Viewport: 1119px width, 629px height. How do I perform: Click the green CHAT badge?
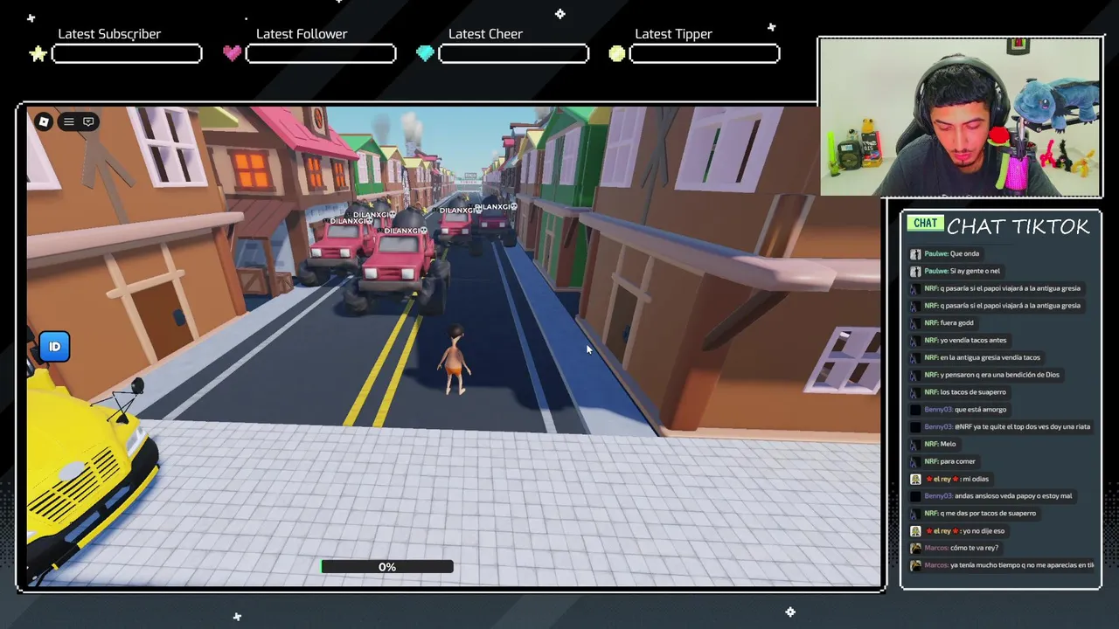925,224
